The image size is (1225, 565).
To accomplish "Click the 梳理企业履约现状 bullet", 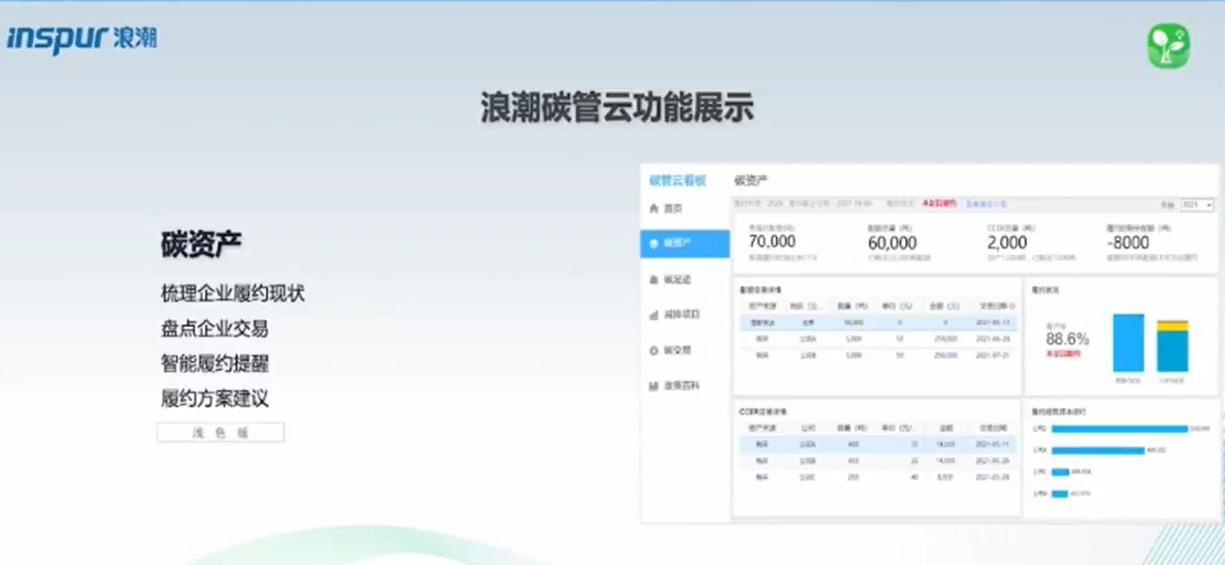I will [232, 293].
